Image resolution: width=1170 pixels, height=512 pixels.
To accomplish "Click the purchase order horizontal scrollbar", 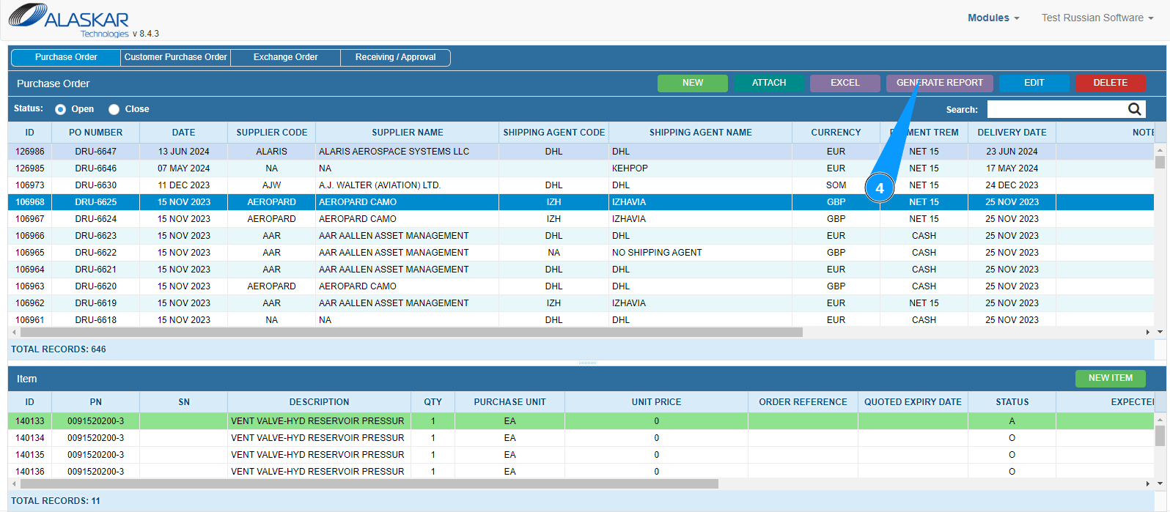I will [411, 332].
